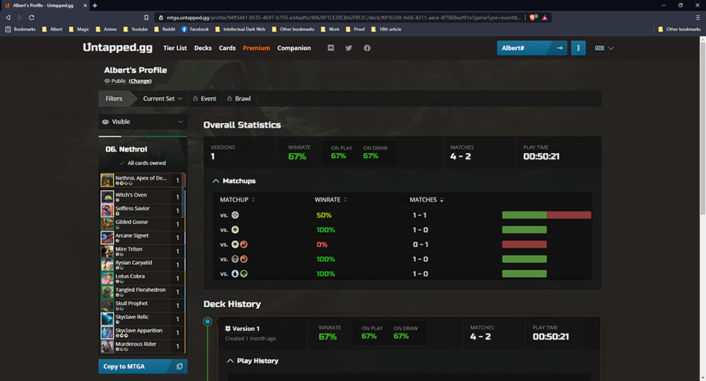The image size is (706, 381).
Task: Click the Filters button
Action: point(114,99)
